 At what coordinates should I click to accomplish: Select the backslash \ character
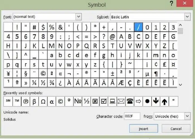(8, 55)
